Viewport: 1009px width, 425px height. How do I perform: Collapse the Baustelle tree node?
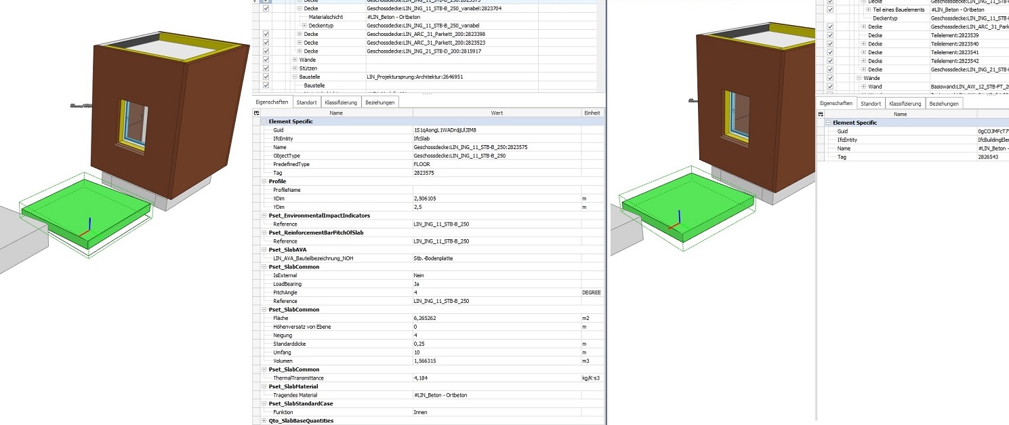click(x=294, y=77)
